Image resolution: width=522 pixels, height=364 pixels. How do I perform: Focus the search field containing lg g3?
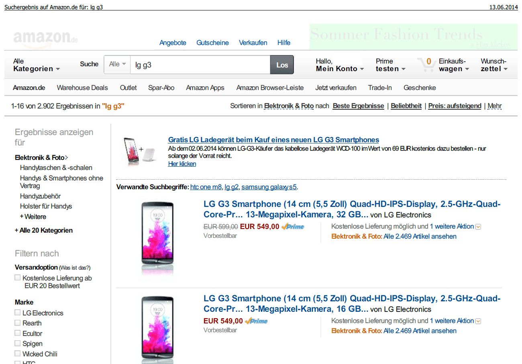200,65
